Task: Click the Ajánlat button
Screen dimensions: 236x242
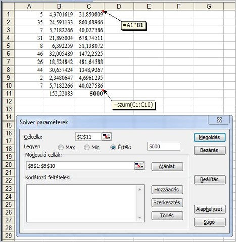Action: click(x=167, y=167)
